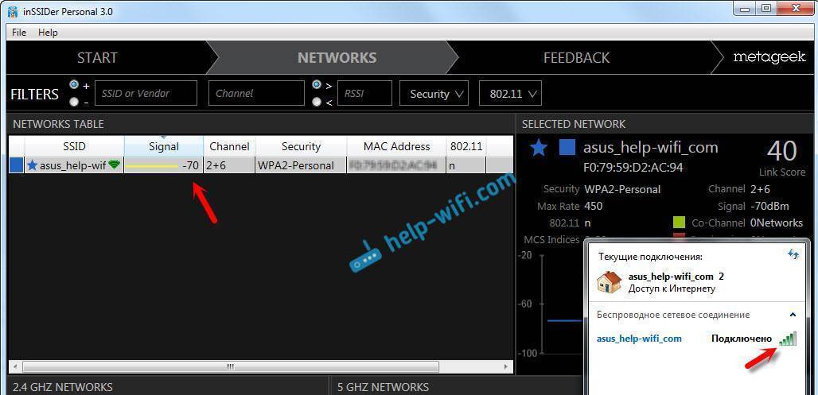
Task: Click the horizontal scrollbar thumb under networks table
Action: [x=230, y=367]
